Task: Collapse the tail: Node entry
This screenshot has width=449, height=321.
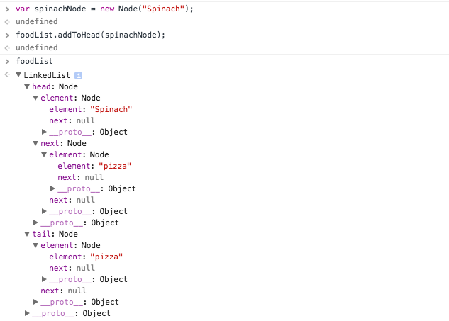Action: (27, 234)
